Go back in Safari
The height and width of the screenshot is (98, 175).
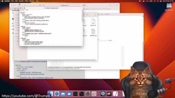tap(25, 5)
